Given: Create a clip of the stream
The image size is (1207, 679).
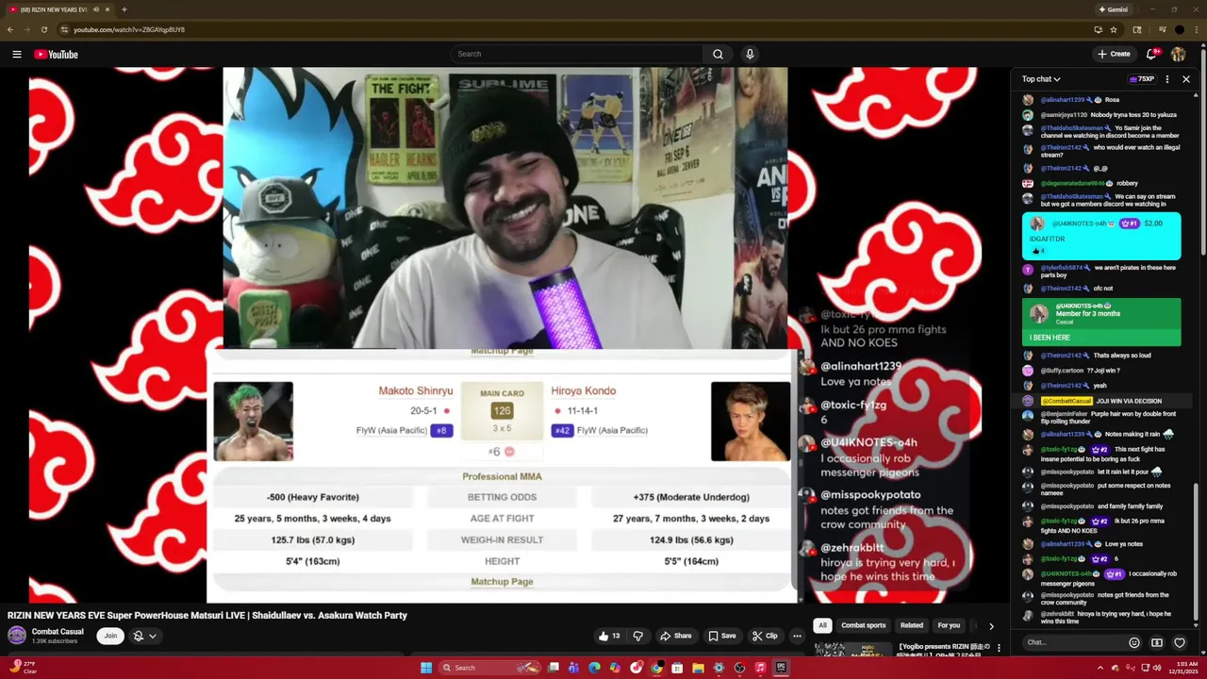Looking at the screenshot, I should [x=765, y=636].
